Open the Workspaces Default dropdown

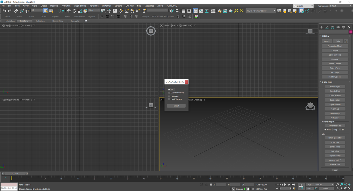tap(341, 6)
